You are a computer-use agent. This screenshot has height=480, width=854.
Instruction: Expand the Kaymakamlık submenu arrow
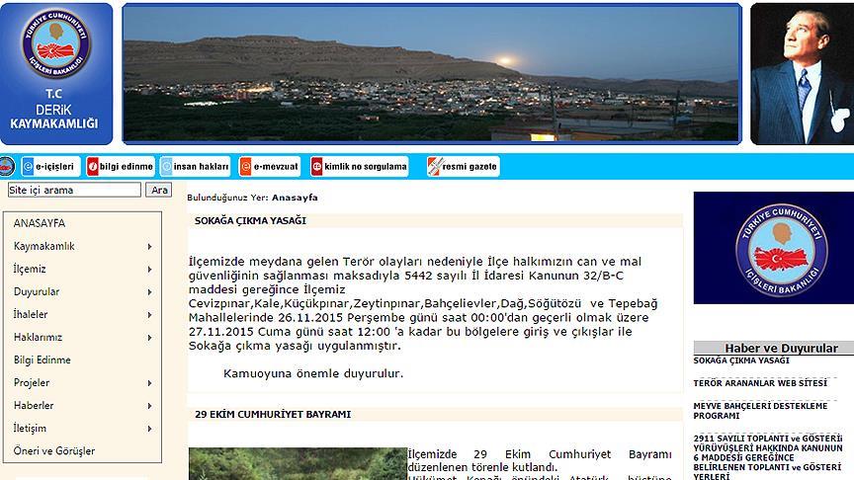(149, 247)
